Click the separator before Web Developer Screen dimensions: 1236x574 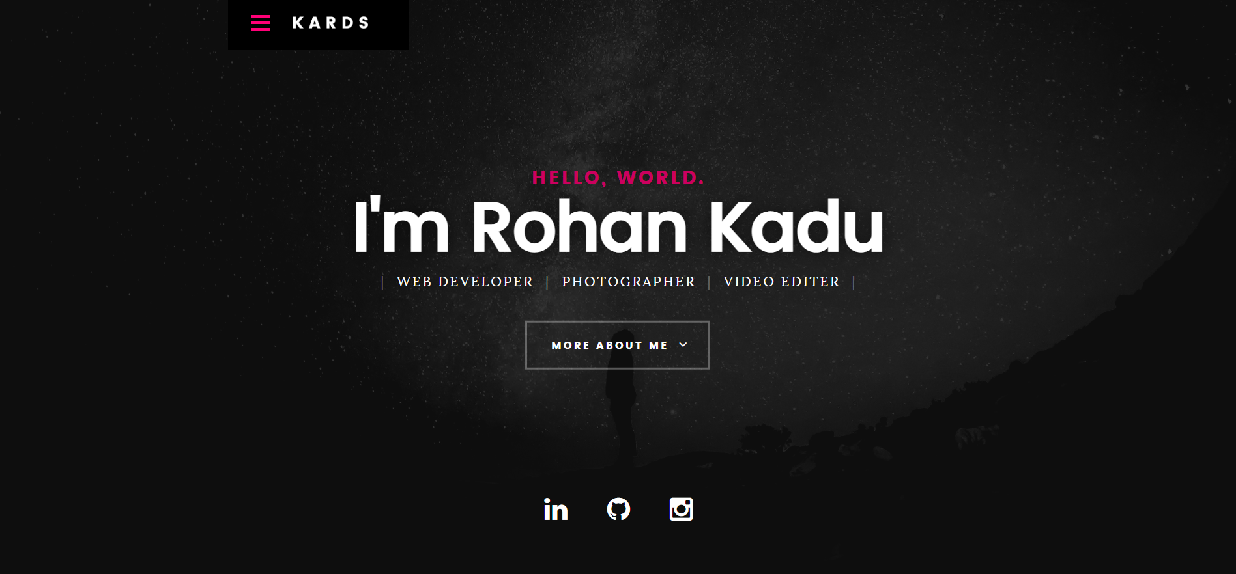(382, 282)
